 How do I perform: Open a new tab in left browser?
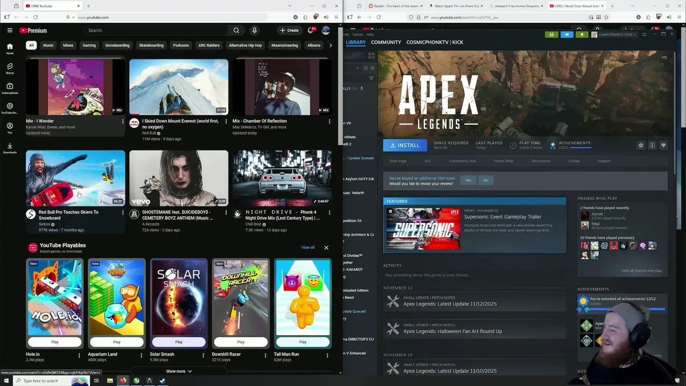pyautogui.click(x=88, y=6)
